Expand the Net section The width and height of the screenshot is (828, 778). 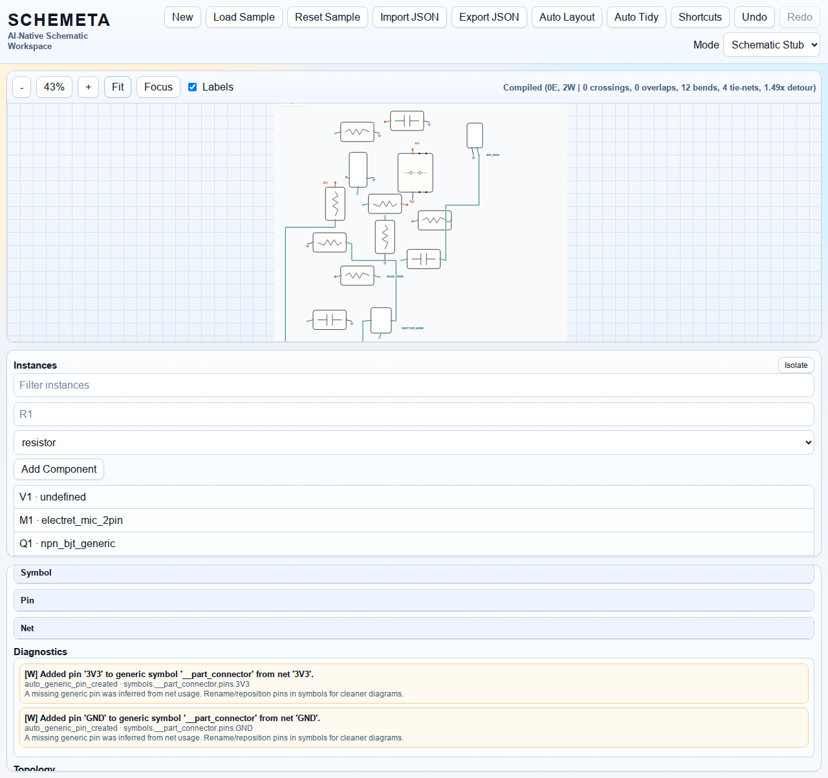pos(413,629)
